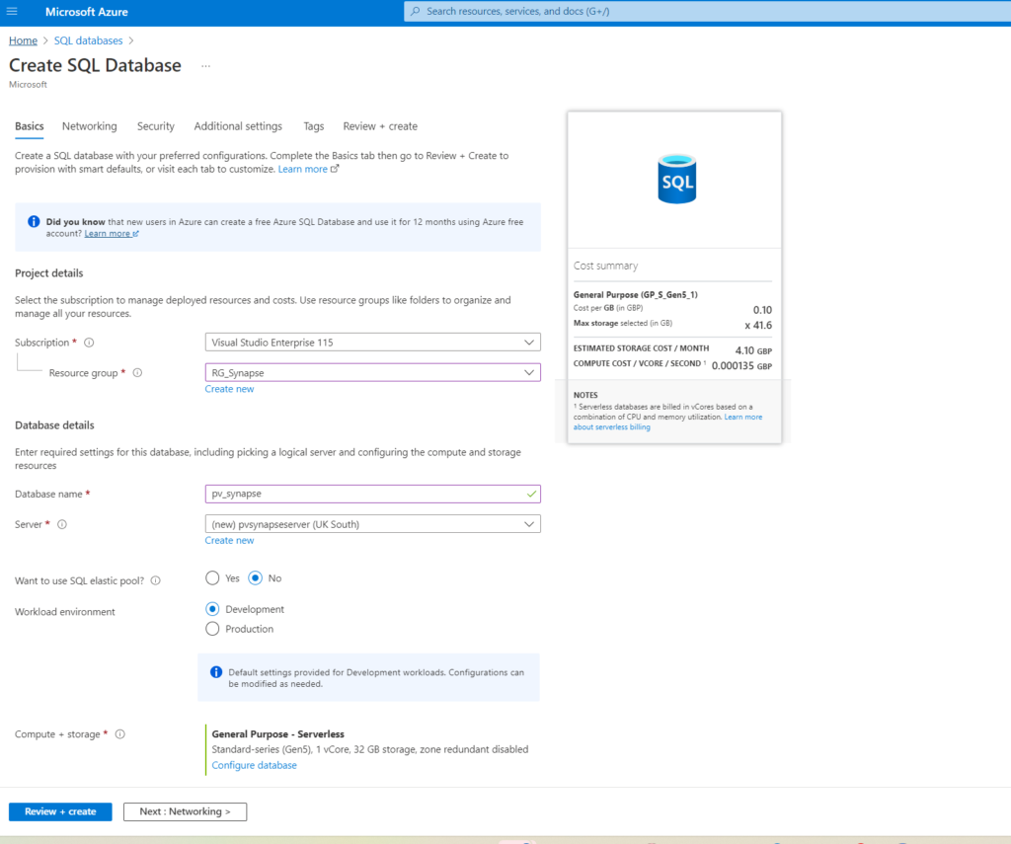Switch to the Additional settings tab

238,126
